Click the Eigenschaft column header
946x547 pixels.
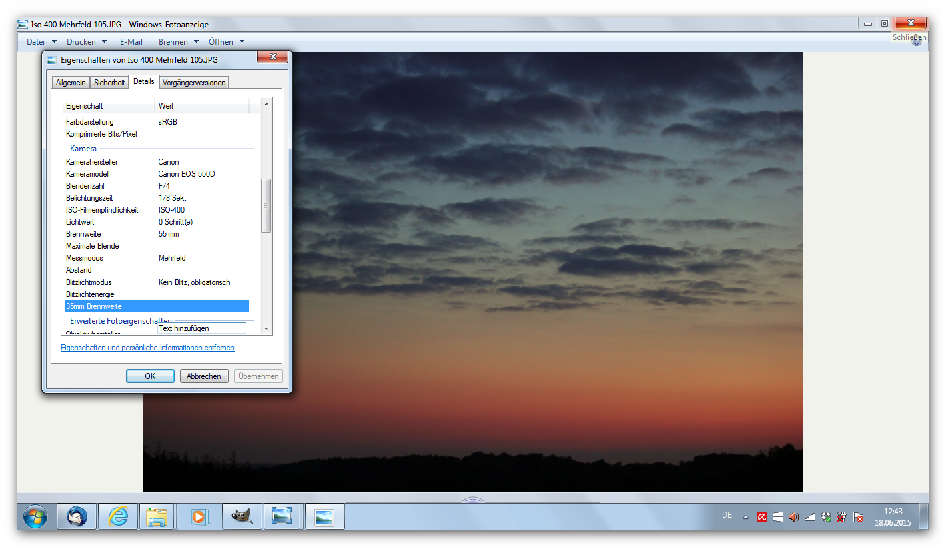[108, 106]
